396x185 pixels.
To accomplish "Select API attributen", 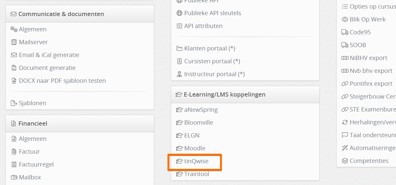I will [x=203, y=26].
